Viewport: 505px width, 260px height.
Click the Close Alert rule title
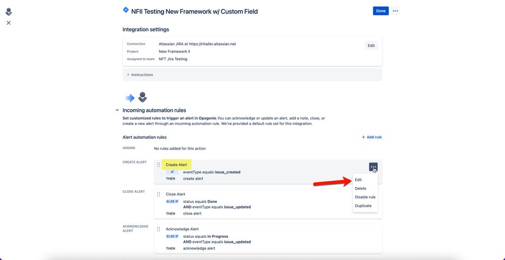coord(176,194)
